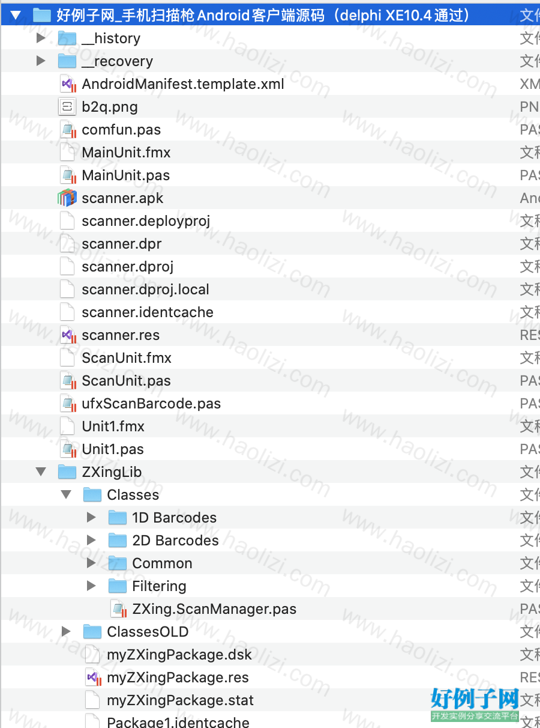Select the scanner.dproj.local file name
This screenshot has height=728, width=540.
point(146,290)
